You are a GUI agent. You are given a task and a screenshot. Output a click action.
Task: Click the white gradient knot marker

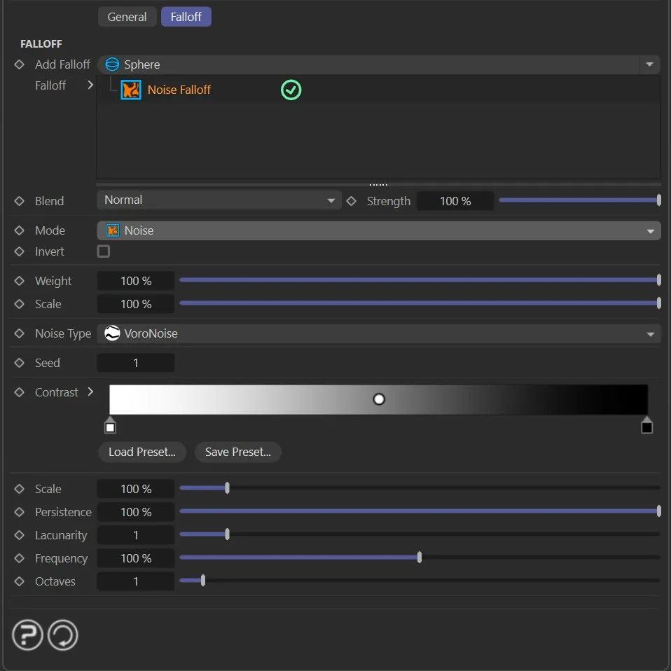pos(110,427)
